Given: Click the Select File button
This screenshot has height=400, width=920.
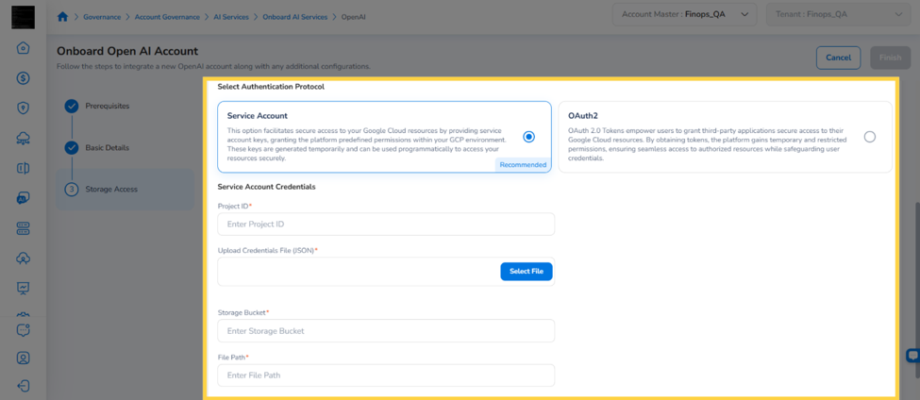Looking at the screenshot, I should point(527,272).
